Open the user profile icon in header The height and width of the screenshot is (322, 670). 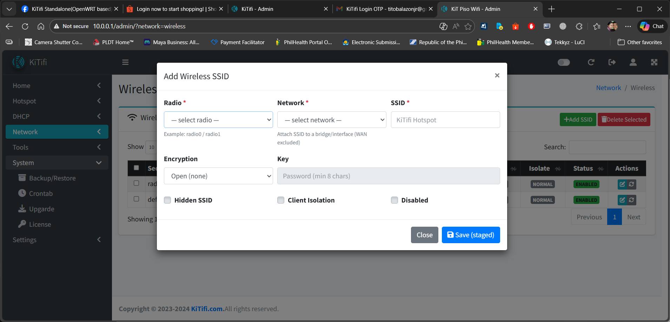coord(633,62)
